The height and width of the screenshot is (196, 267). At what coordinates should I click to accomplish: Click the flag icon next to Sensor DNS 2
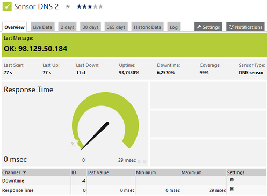click(x=67, y=7)
